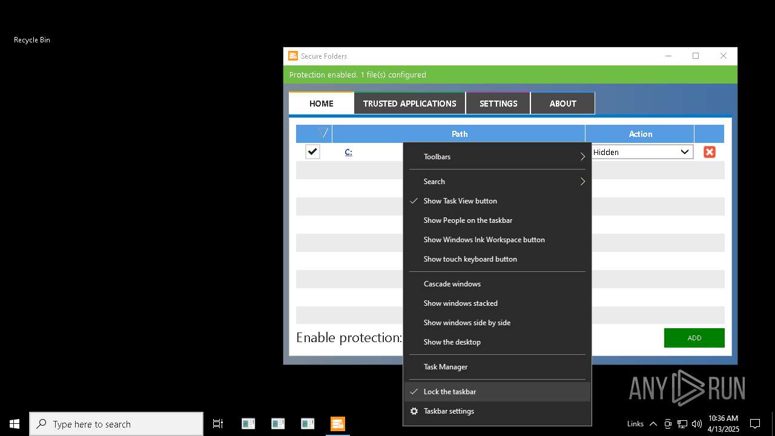The image size is (775, 436).
Task: Sort by the Path column header
Action: [x=459, y=134]
